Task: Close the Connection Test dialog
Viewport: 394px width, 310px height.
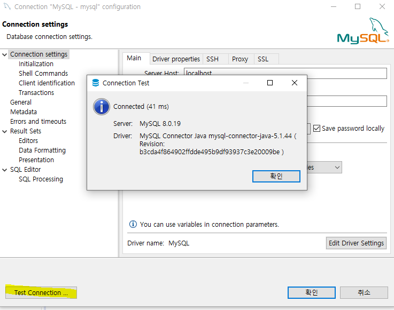Action: (x=295, y=83)
